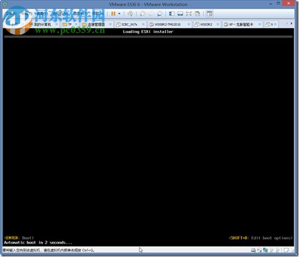299x257 pixels.
Task: Click the CD/DVD drive icon in status bar
Action: [x=259, y=250]
